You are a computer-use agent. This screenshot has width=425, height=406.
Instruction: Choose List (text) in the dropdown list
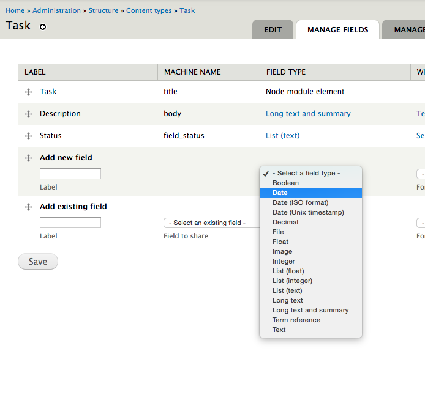click(x=310, y=290)
